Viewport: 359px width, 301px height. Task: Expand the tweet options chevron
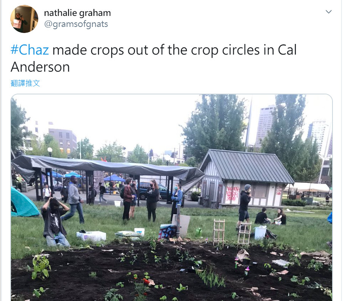click(329, 12)
